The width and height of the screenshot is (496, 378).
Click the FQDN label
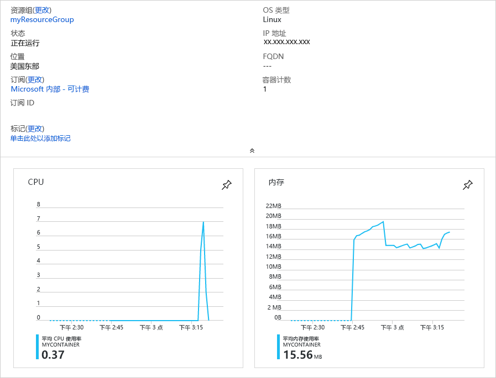273,56
